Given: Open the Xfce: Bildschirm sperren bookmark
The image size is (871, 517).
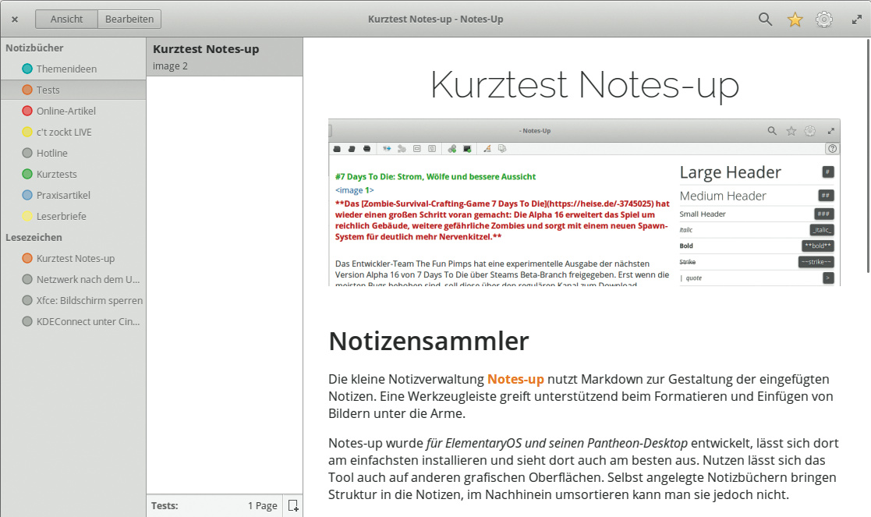Looking at the screenshot, I should pos(89,300).
